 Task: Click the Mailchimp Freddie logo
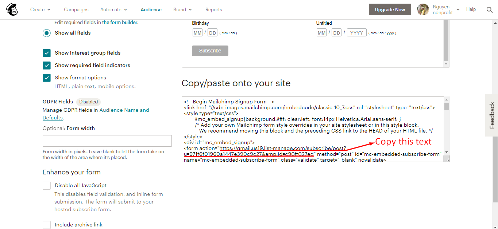[x=12, y=9]
